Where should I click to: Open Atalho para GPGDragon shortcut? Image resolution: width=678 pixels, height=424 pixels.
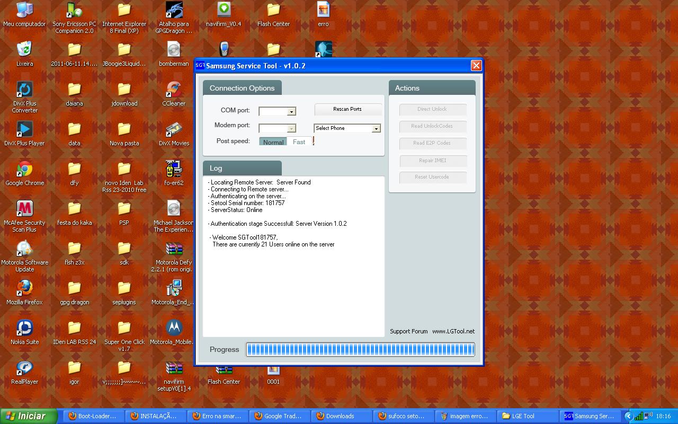[174, 17]
